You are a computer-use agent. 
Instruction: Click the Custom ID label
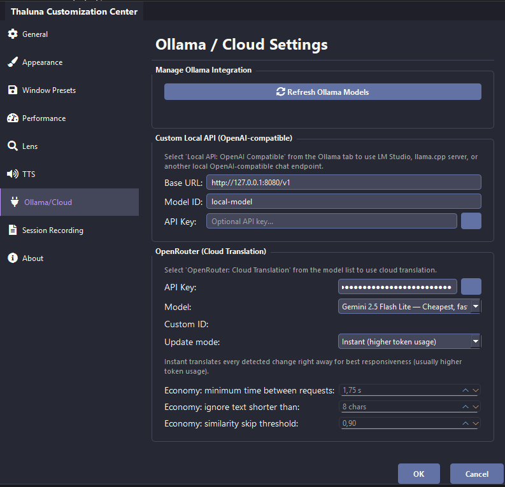186,324
